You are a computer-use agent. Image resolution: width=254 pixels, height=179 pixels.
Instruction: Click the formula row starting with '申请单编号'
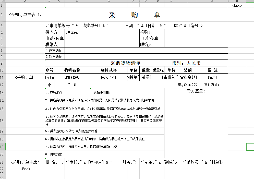pyautogui.click(x=136, y=26)
